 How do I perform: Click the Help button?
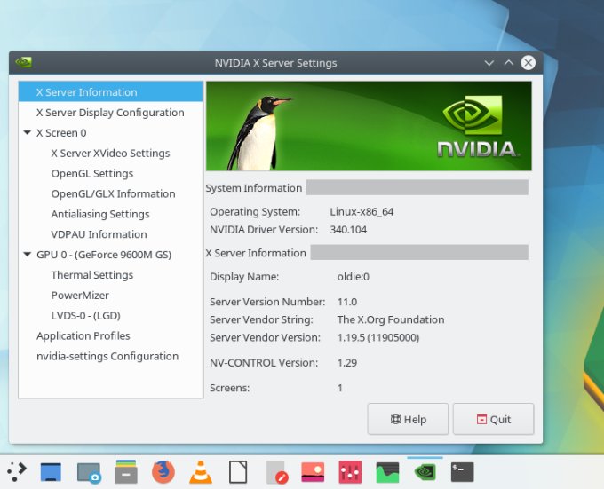(408, 419)
